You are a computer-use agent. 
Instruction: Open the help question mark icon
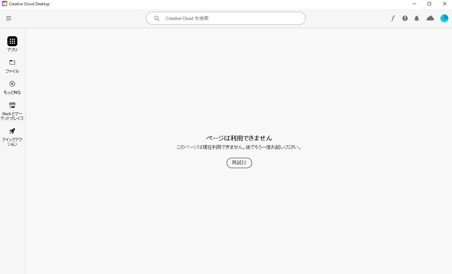point(405,18)
